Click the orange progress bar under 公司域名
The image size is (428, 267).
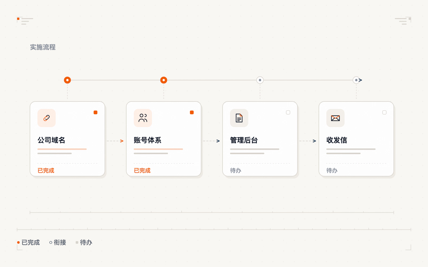pyautogui.click(x=62, y=149)
